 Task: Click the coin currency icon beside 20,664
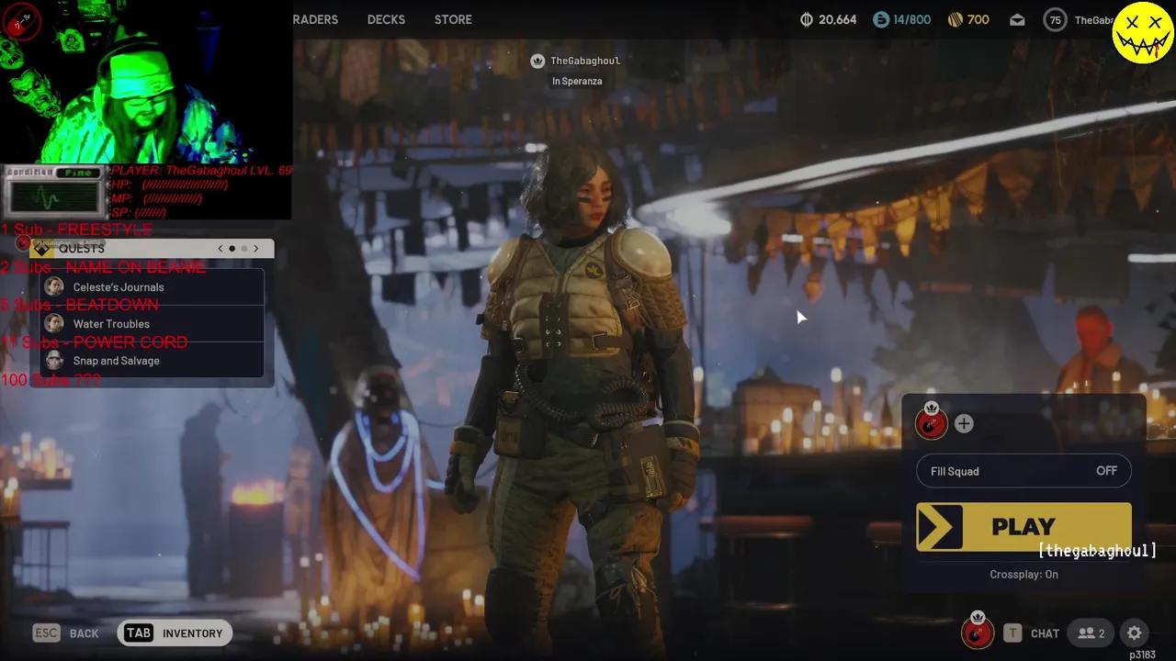pyautogui.click(x=807, y=19)
